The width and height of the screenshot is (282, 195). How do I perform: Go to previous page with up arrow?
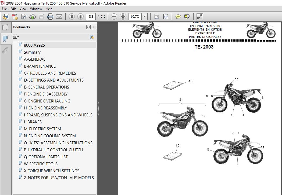72,17
